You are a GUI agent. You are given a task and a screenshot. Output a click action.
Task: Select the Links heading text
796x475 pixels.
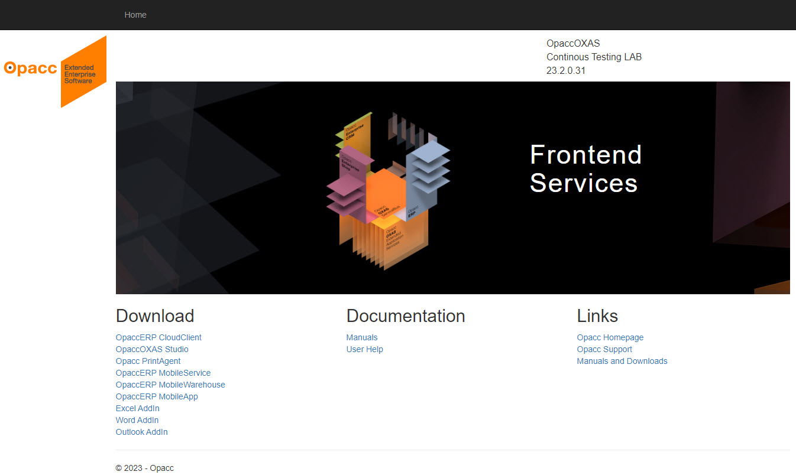(597, 316)
